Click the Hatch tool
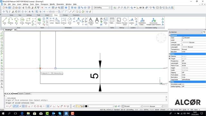The height and width of the screenshot is (116, 206). [39, 21]
